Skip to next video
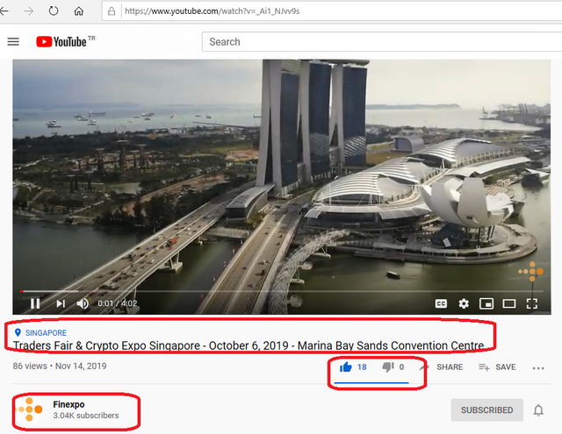 point(61,303)
